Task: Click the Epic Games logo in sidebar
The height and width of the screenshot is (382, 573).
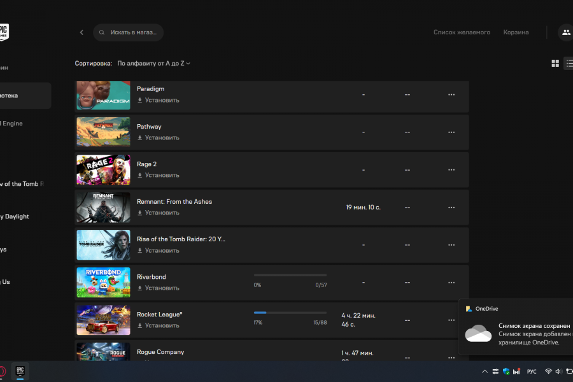Action: [4, 32]
